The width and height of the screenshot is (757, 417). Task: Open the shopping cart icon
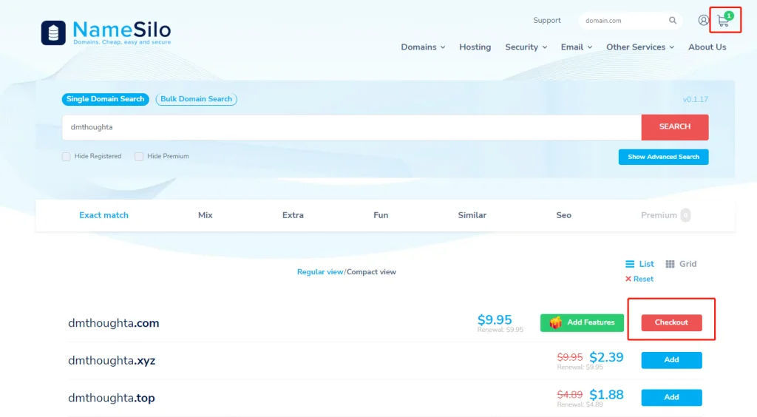[x=724, y=20]
